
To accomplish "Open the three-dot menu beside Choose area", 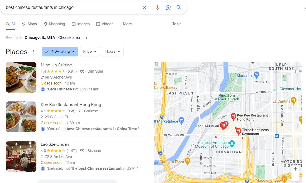I will (87, 37).
